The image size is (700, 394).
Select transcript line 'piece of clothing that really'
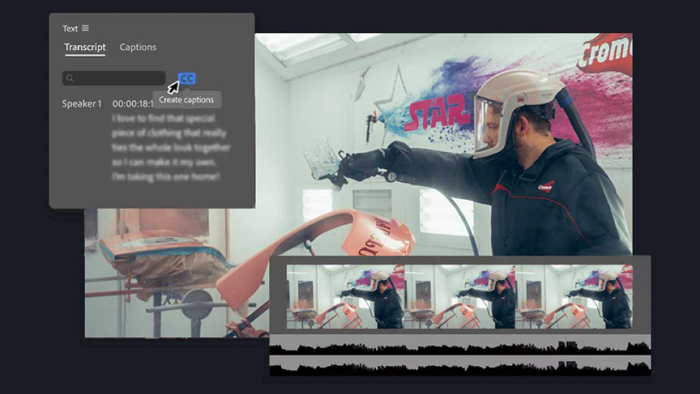click(169, 133)
